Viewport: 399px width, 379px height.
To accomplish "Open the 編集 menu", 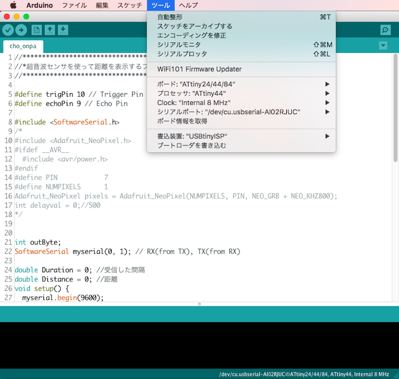I will tap(102, 5).
